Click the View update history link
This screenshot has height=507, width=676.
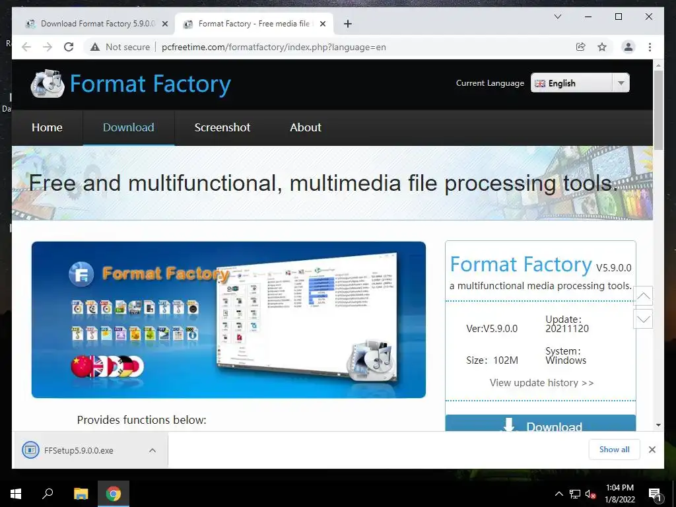(541, 383)
